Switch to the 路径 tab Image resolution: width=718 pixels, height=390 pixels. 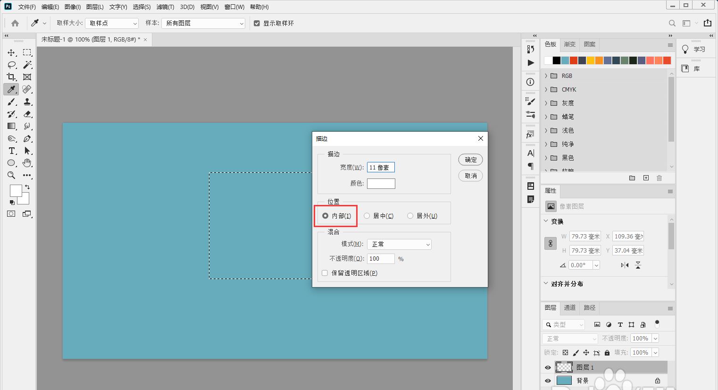click(590, 307)
